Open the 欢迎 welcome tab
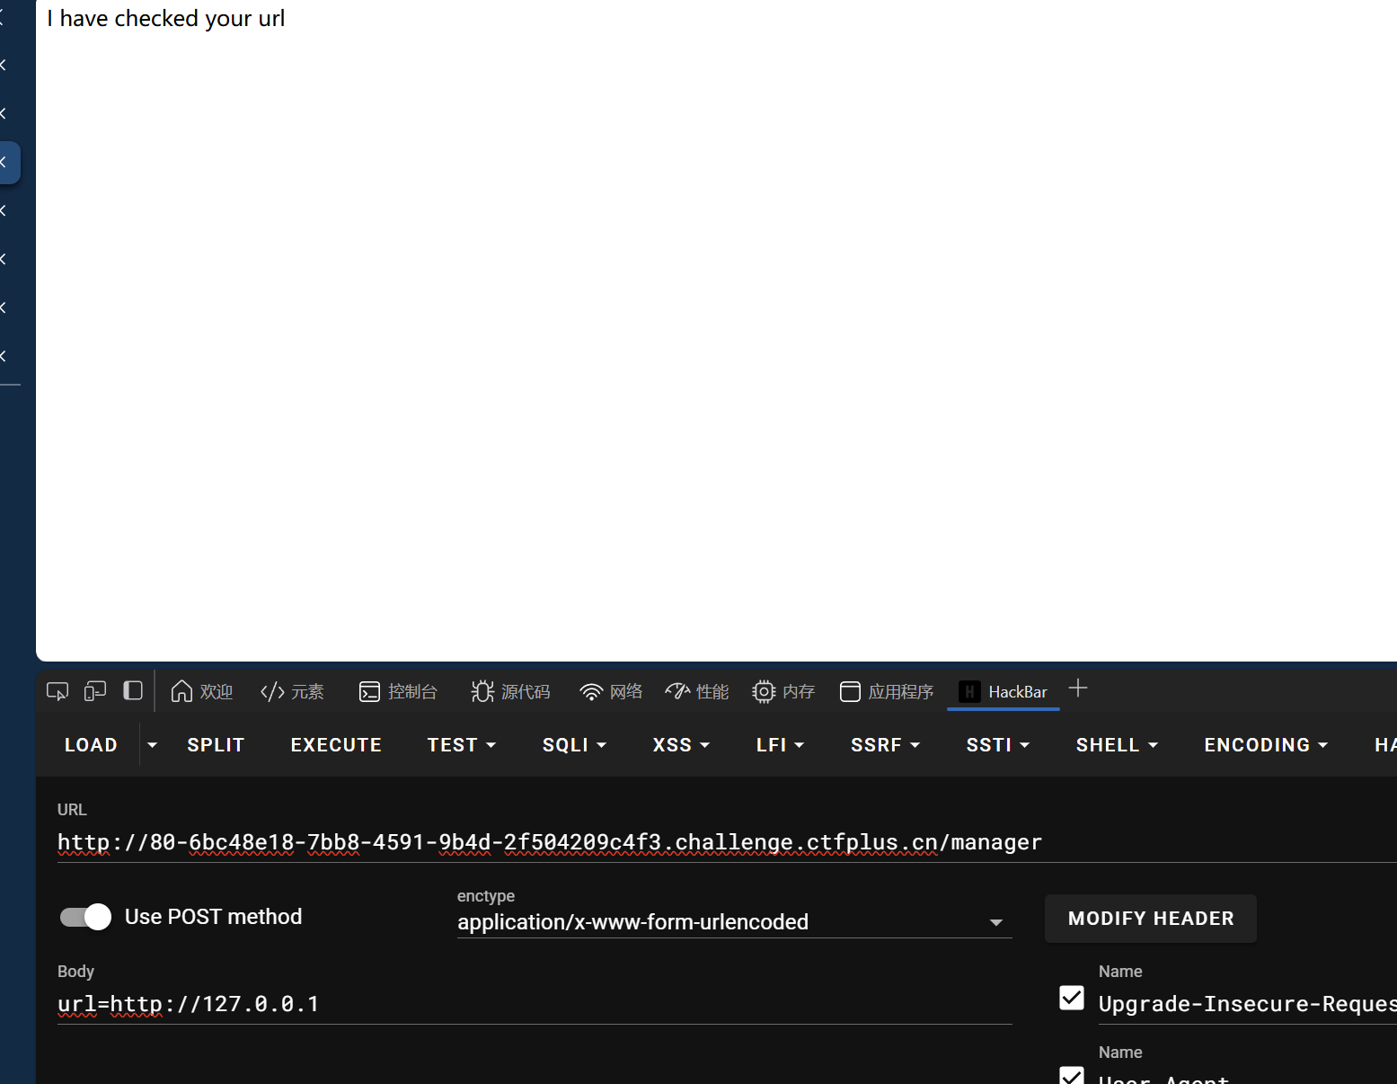Viewport: 1397px width, 1084px height. click(x=202, y=691)
